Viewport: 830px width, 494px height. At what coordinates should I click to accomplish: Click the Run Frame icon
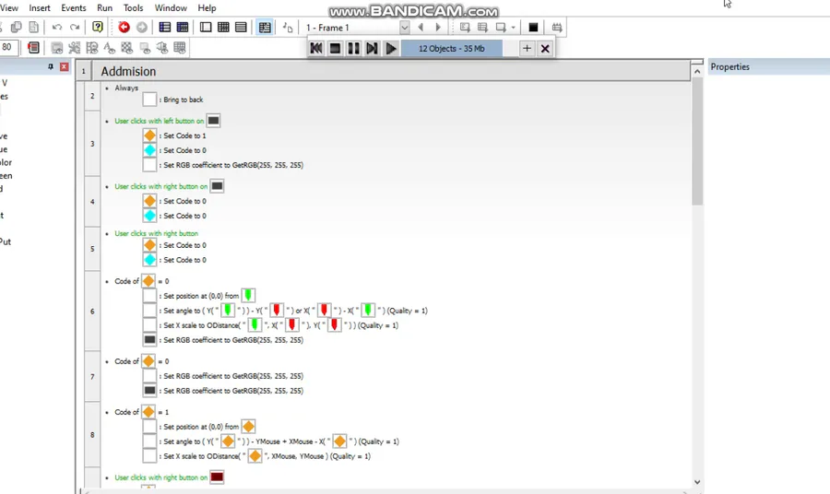coord(500,27)
